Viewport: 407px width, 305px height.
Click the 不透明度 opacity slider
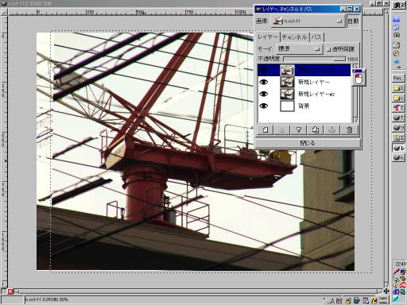315,59
